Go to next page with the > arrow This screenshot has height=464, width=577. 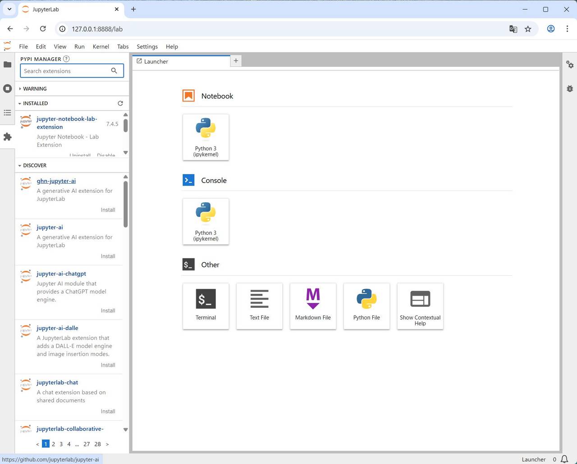(107, 444)
